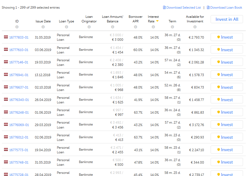Image resolution: width=246 pixels, height=176 pixels.
Task: Sort table by Issue Date header
Action: click(43, 21)
